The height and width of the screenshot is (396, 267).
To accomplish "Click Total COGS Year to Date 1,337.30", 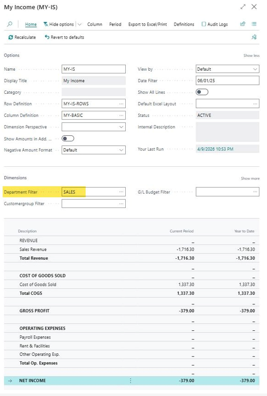I will (246, 293).
